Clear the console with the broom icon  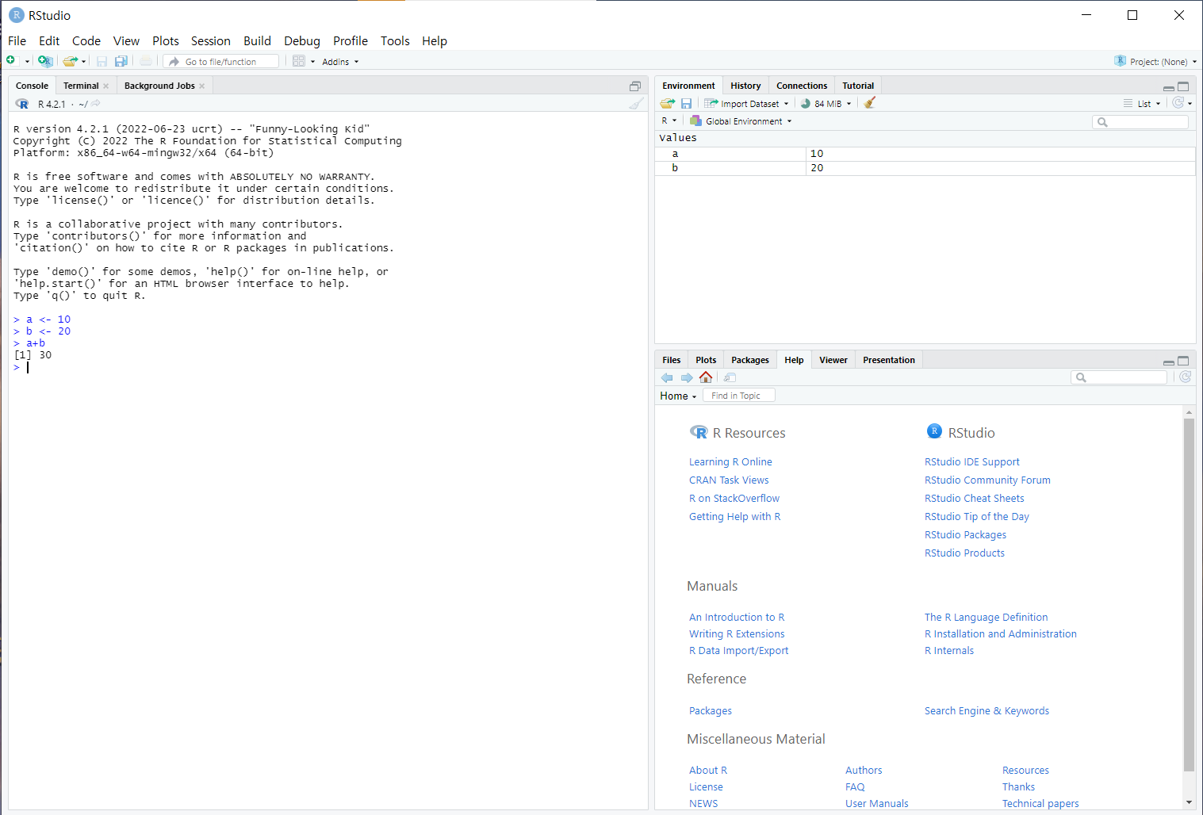pyautogui.click(x=636, y=104)
